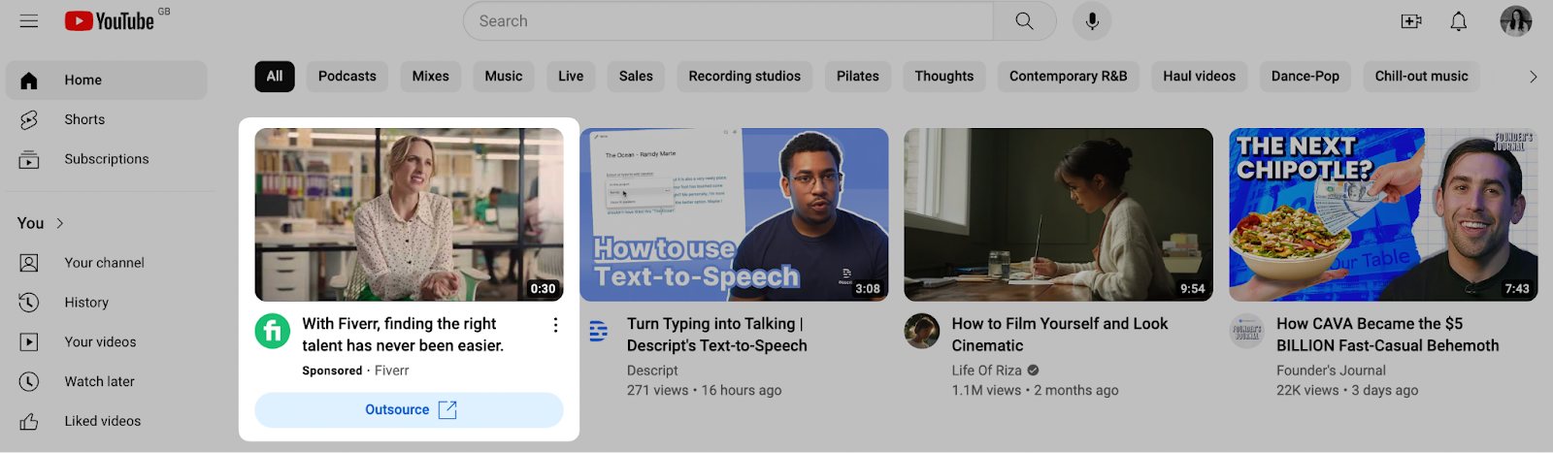Click the Watch later clock icon
Viewport: 1553px width, 453px height.
29,382
